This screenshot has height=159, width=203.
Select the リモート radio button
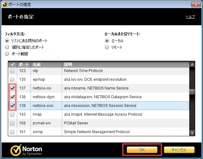107,47
